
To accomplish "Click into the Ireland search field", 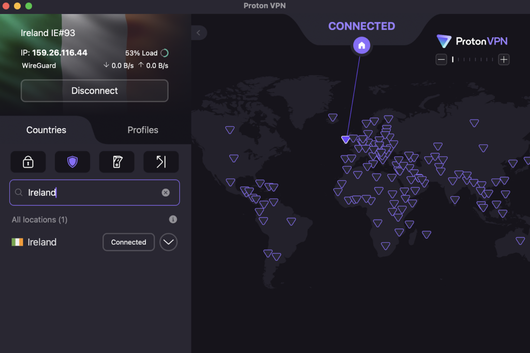I will [x=95, y=193].
